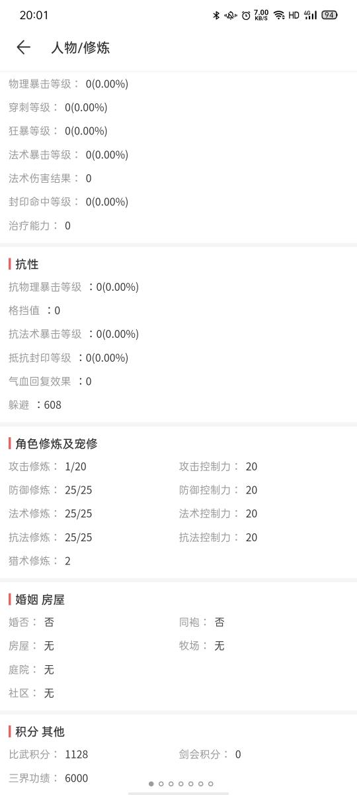Tap the 婚姻 房屋 section header
Screen dimensions: 357x795
[40, 600]
